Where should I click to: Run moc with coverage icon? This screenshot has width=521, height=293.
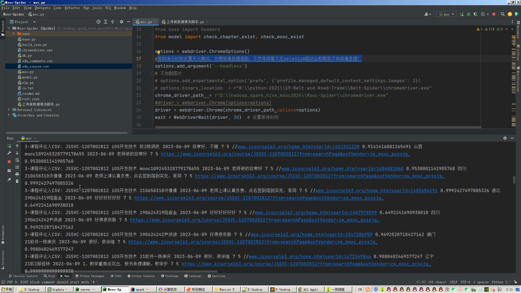pyautogui.click(x=475, y=14)
